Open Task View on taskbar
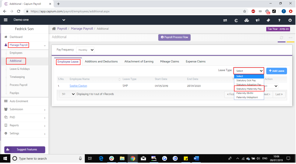Viewport: 296px width, 164px height. click(x=90, y=158)
